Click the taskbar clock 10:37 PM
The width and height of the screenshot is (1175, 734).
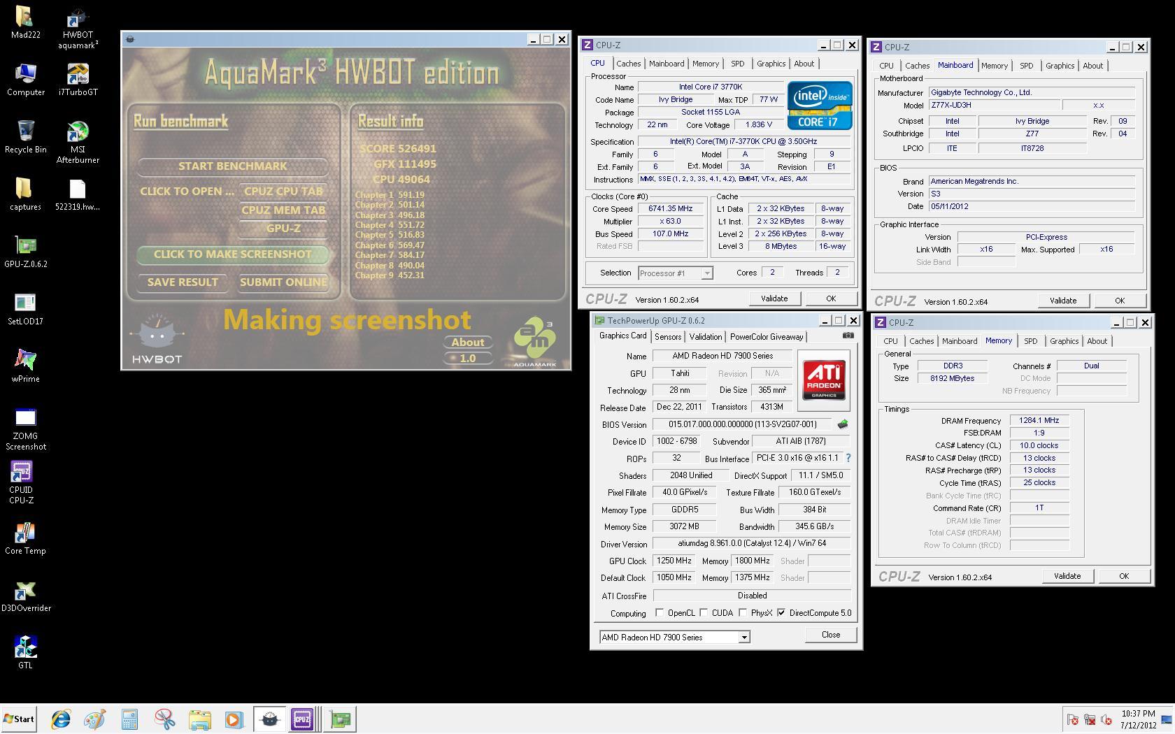[x=1138, y=714]
